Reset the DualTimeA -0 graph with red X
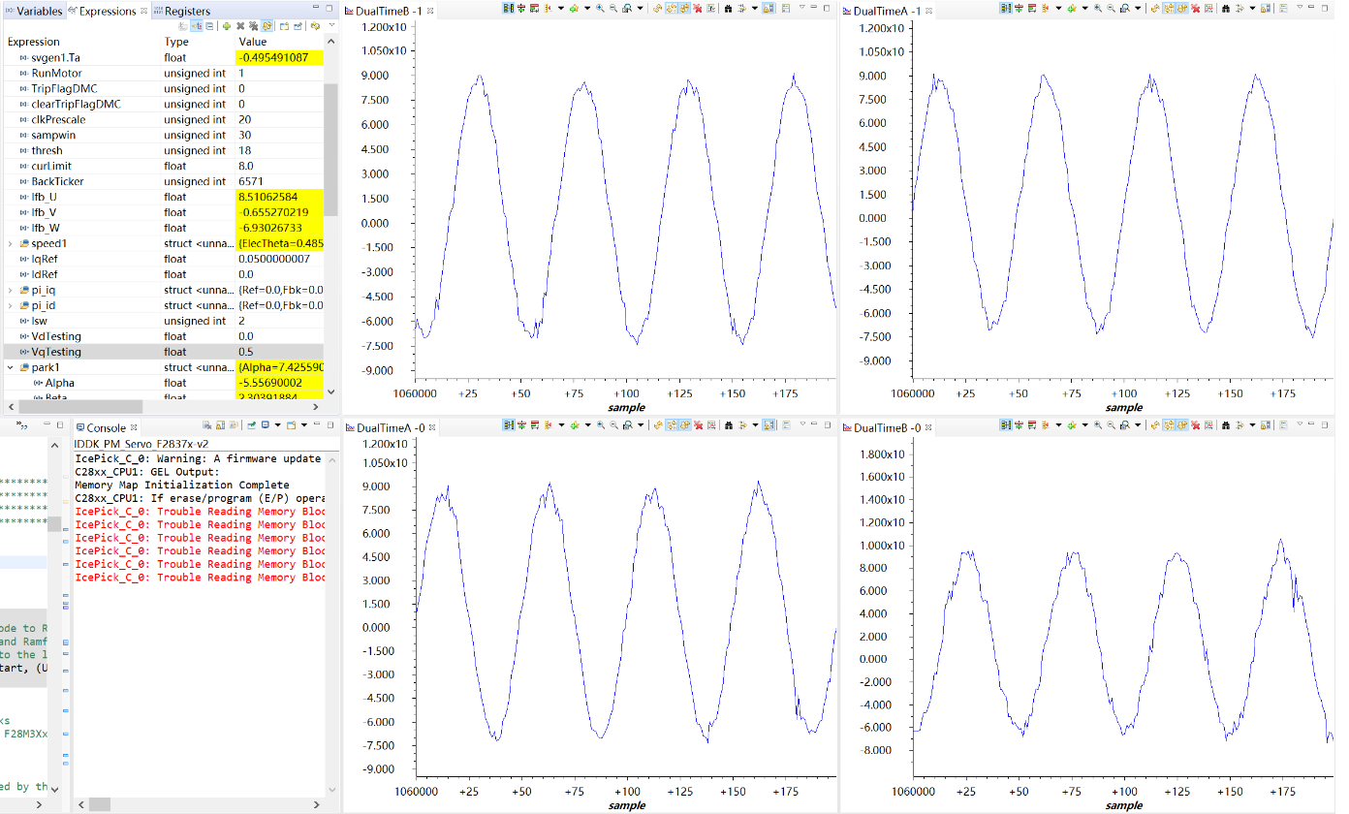Screen dimensions: 1349x814 tap(699, 425)
